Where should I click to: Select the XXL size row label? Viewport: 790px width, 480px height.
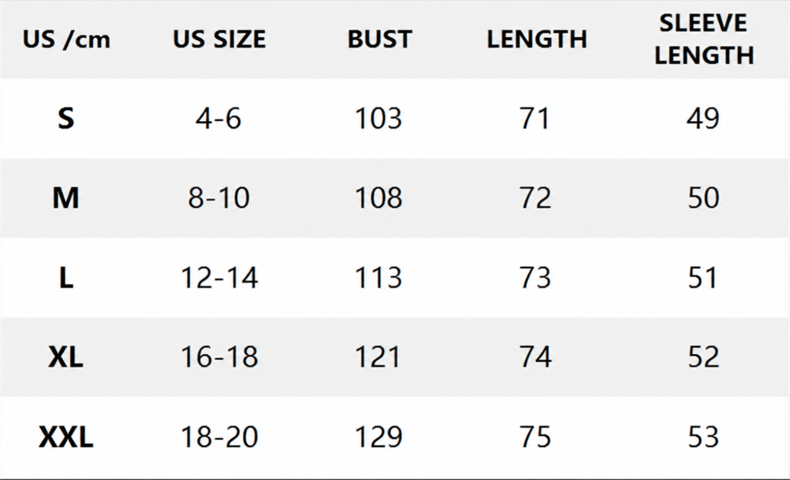point(66,437)
